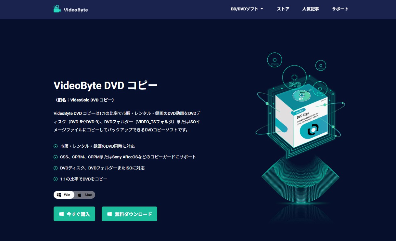Click the Windows icon in Win toggle
The width and height of the screenshot is (396, 241).
pyautogui.click(x=59, y=195)
